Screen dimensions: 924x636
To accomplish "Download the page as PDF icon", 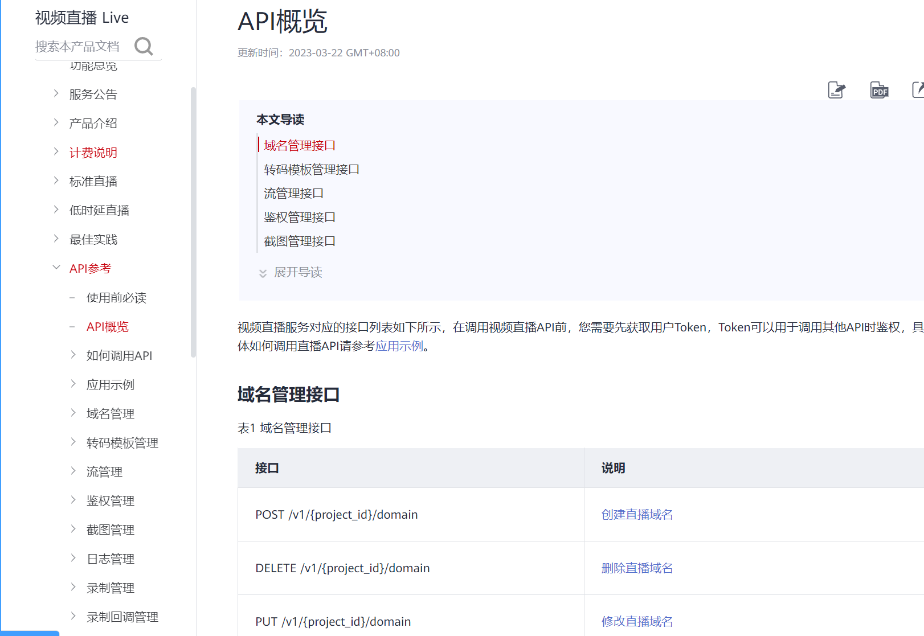I will (880, 90).
